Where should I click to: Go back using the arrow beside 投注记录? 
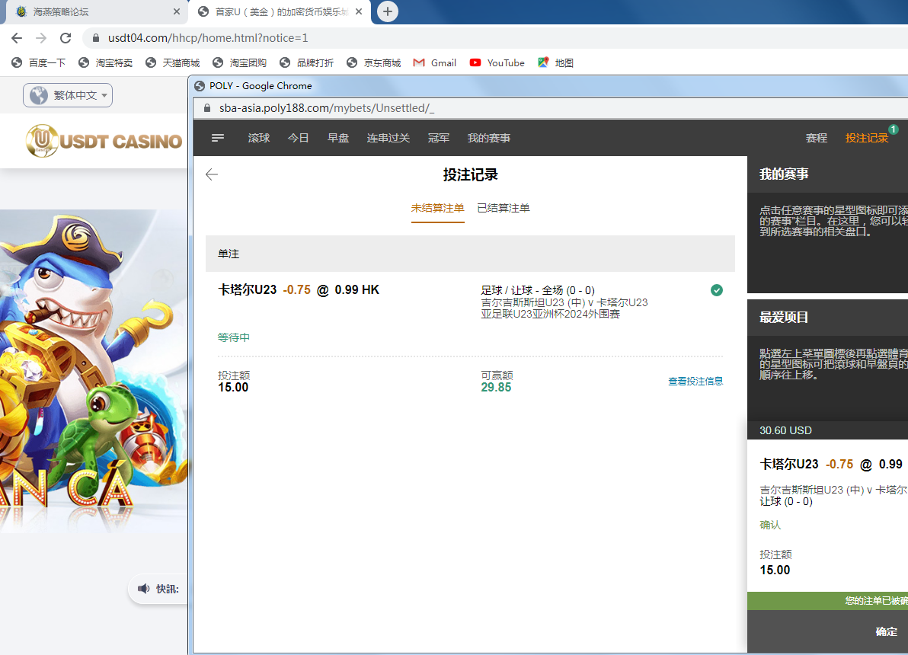(x=212, y=174)
